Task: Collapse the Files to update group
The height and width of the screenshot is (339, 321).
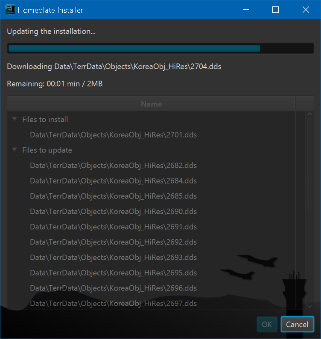Action: tap(15, 150)
